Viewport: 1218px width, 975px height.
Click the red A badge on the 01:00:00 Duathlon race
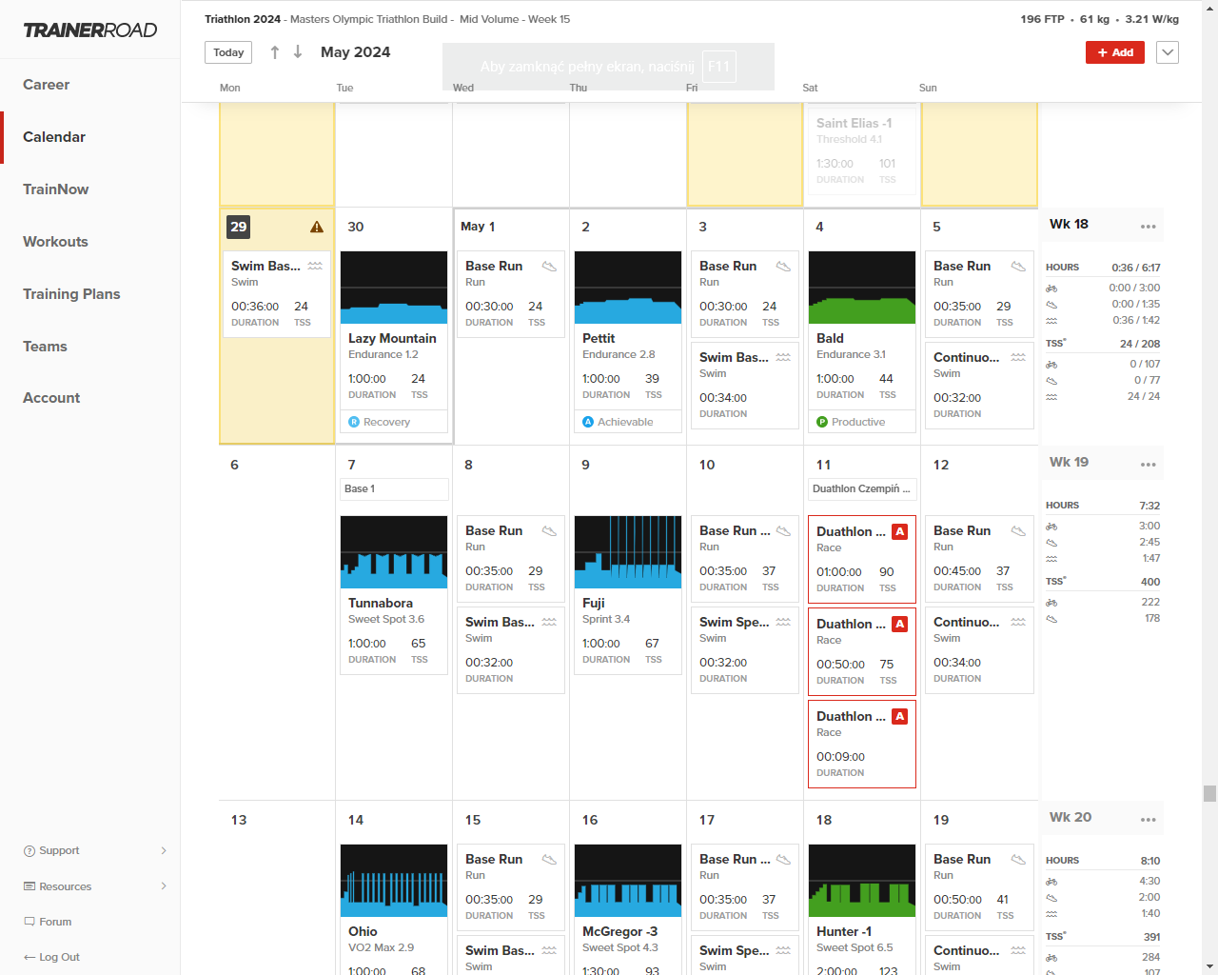pyautogui.click(x=900, y=532)
